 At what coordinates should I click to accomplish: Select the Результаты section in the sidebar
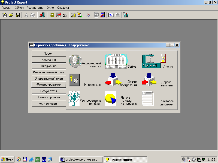tap(49, 91)
